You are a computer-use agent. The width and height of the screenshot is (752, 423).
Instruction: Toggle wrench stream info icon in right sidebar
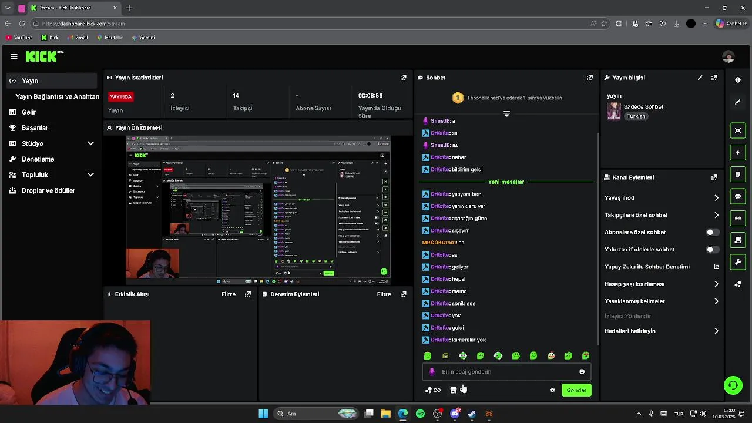pos(738,261)
